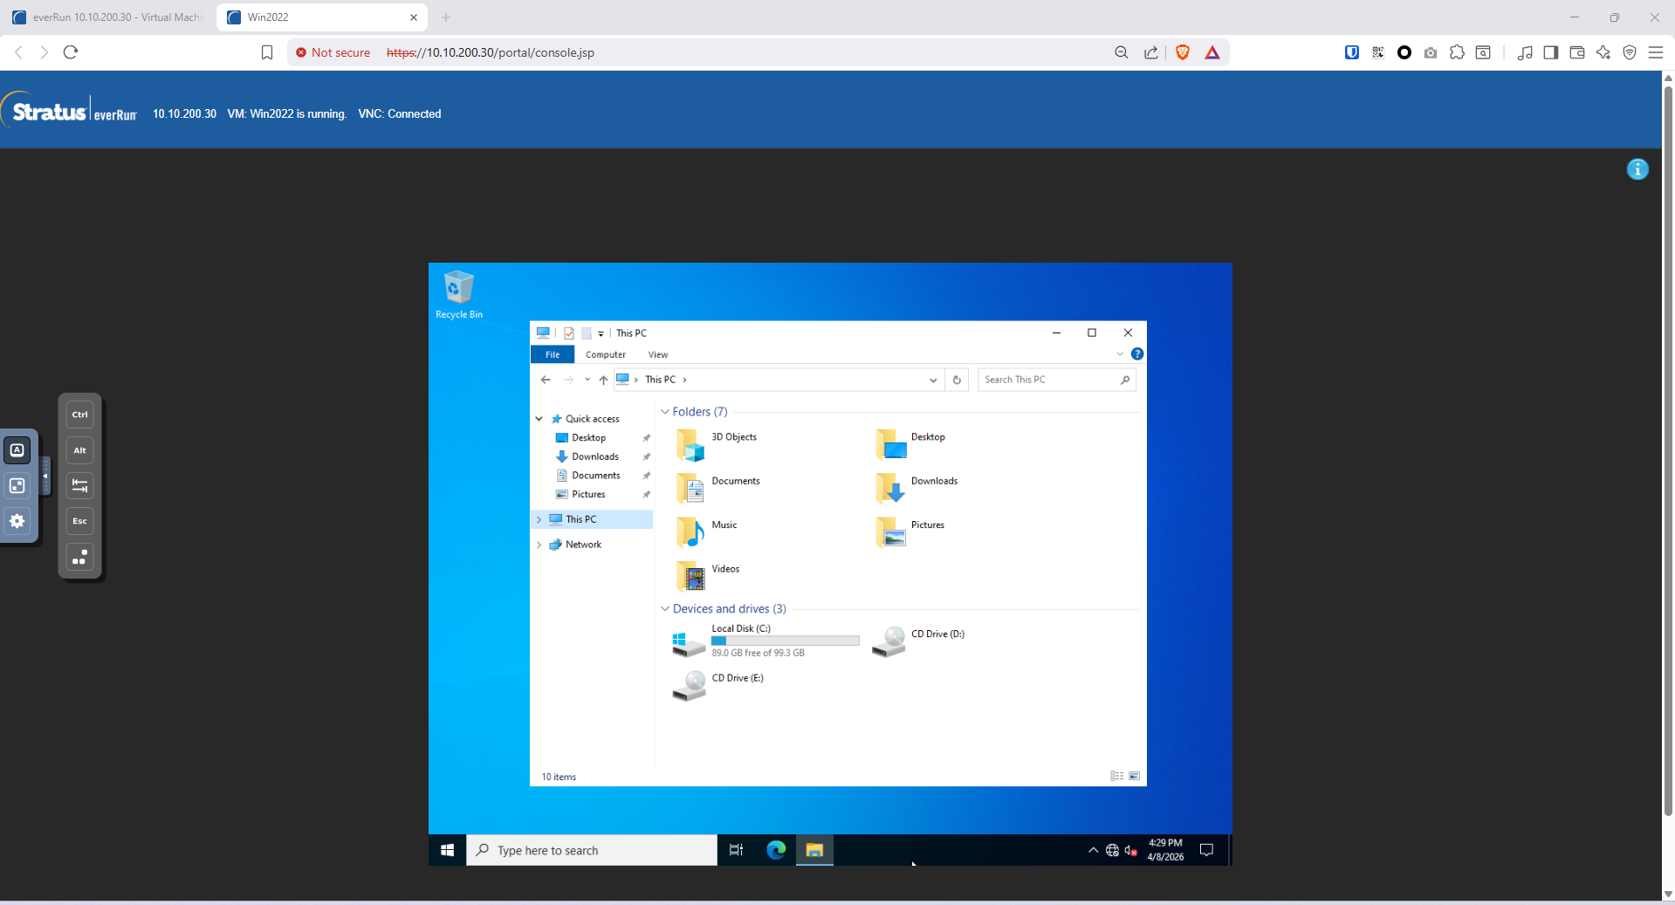Click the console info icon

click(x=1637, y=169)
